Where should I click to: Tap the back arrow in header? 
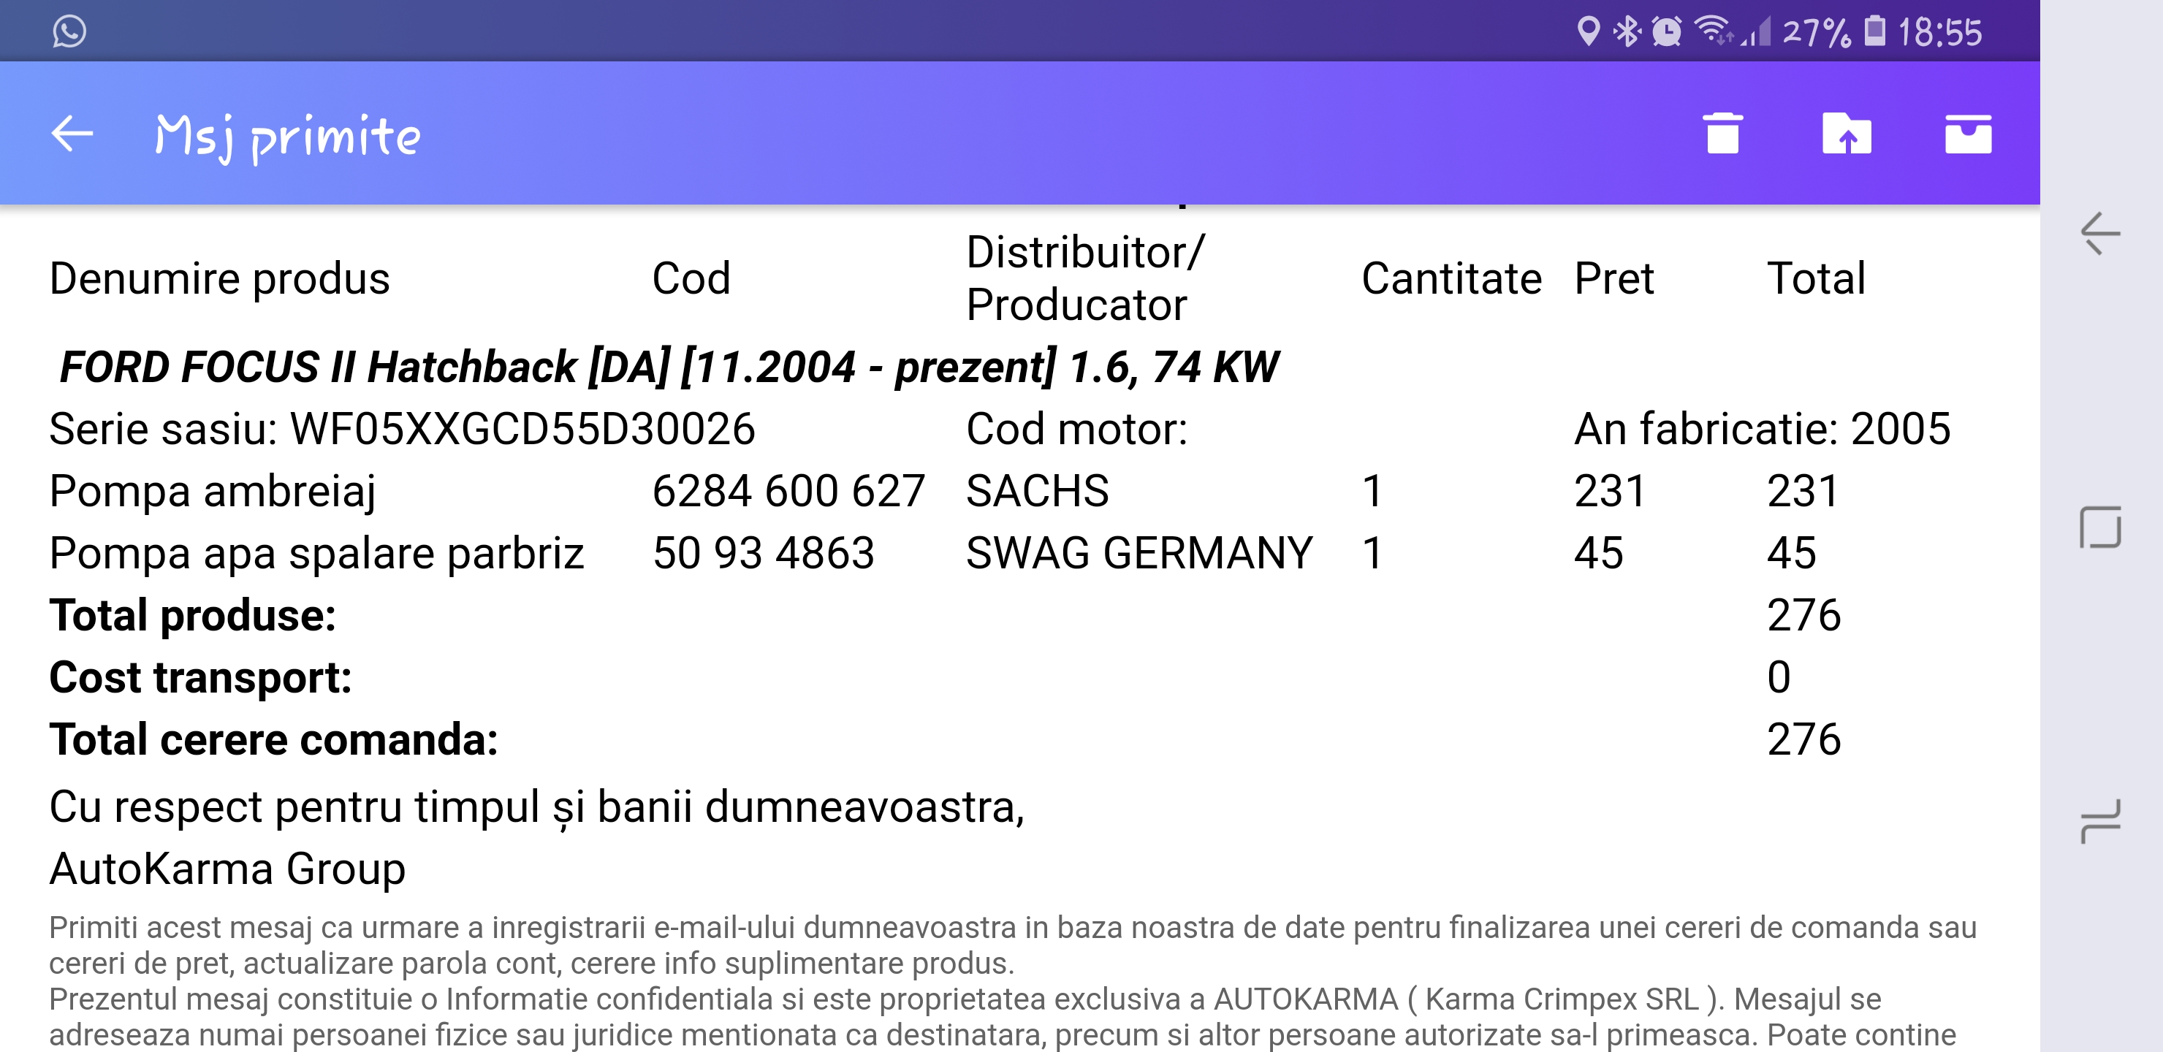pyautogui.click(x=72, y=134)
